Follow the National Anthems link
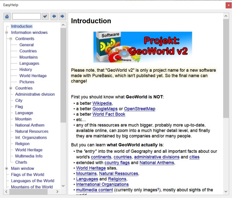This screenshot has height=198, width=232. tap(157, 163)
